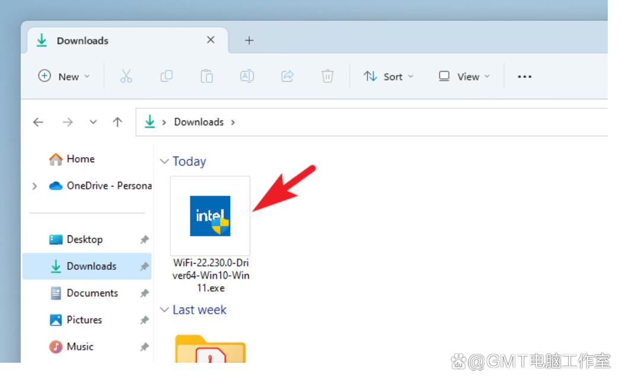Unpin Pictures using its pin icon
Viewport: 623px width, 383px height.
tap(144, 320)
